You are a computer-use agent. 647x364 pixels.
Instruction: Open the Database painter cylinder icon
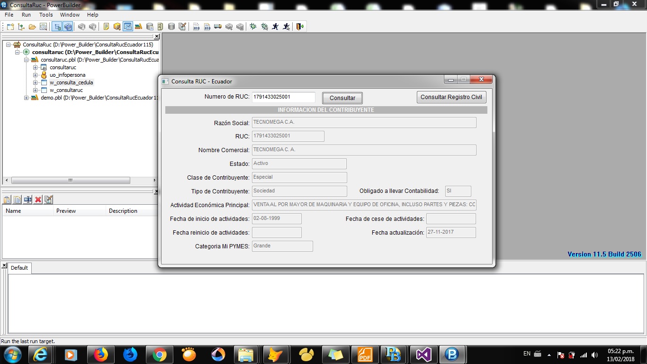pyautogui.click(x=171, y=27)
